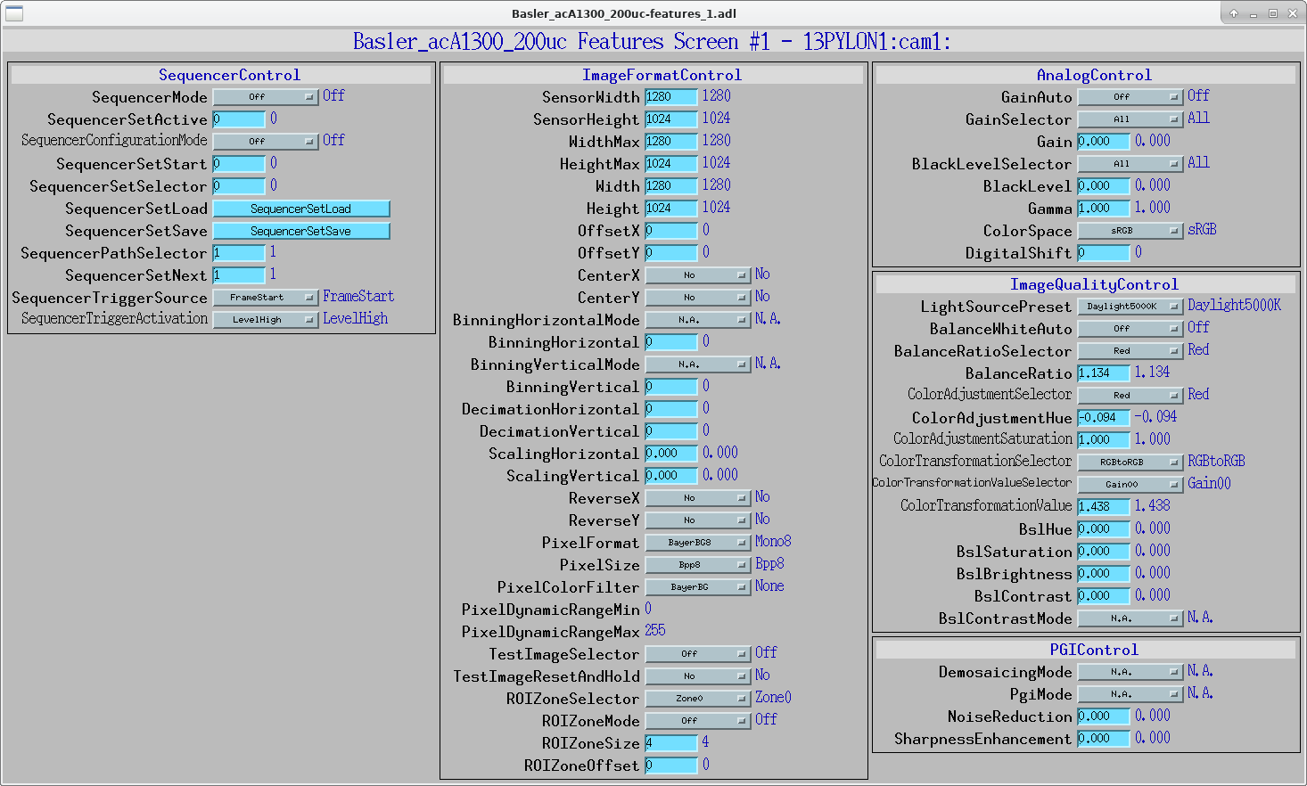Click the Height input field

(671, 208)
